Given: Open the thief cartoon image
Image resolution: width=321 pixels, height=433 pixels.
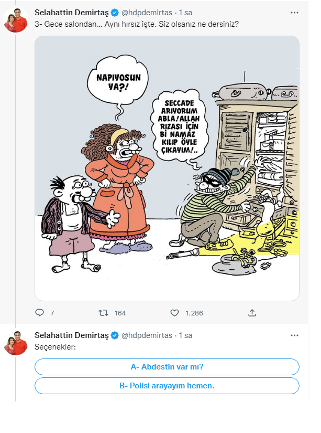Looking at the screenshot, I should pos(167,168).
